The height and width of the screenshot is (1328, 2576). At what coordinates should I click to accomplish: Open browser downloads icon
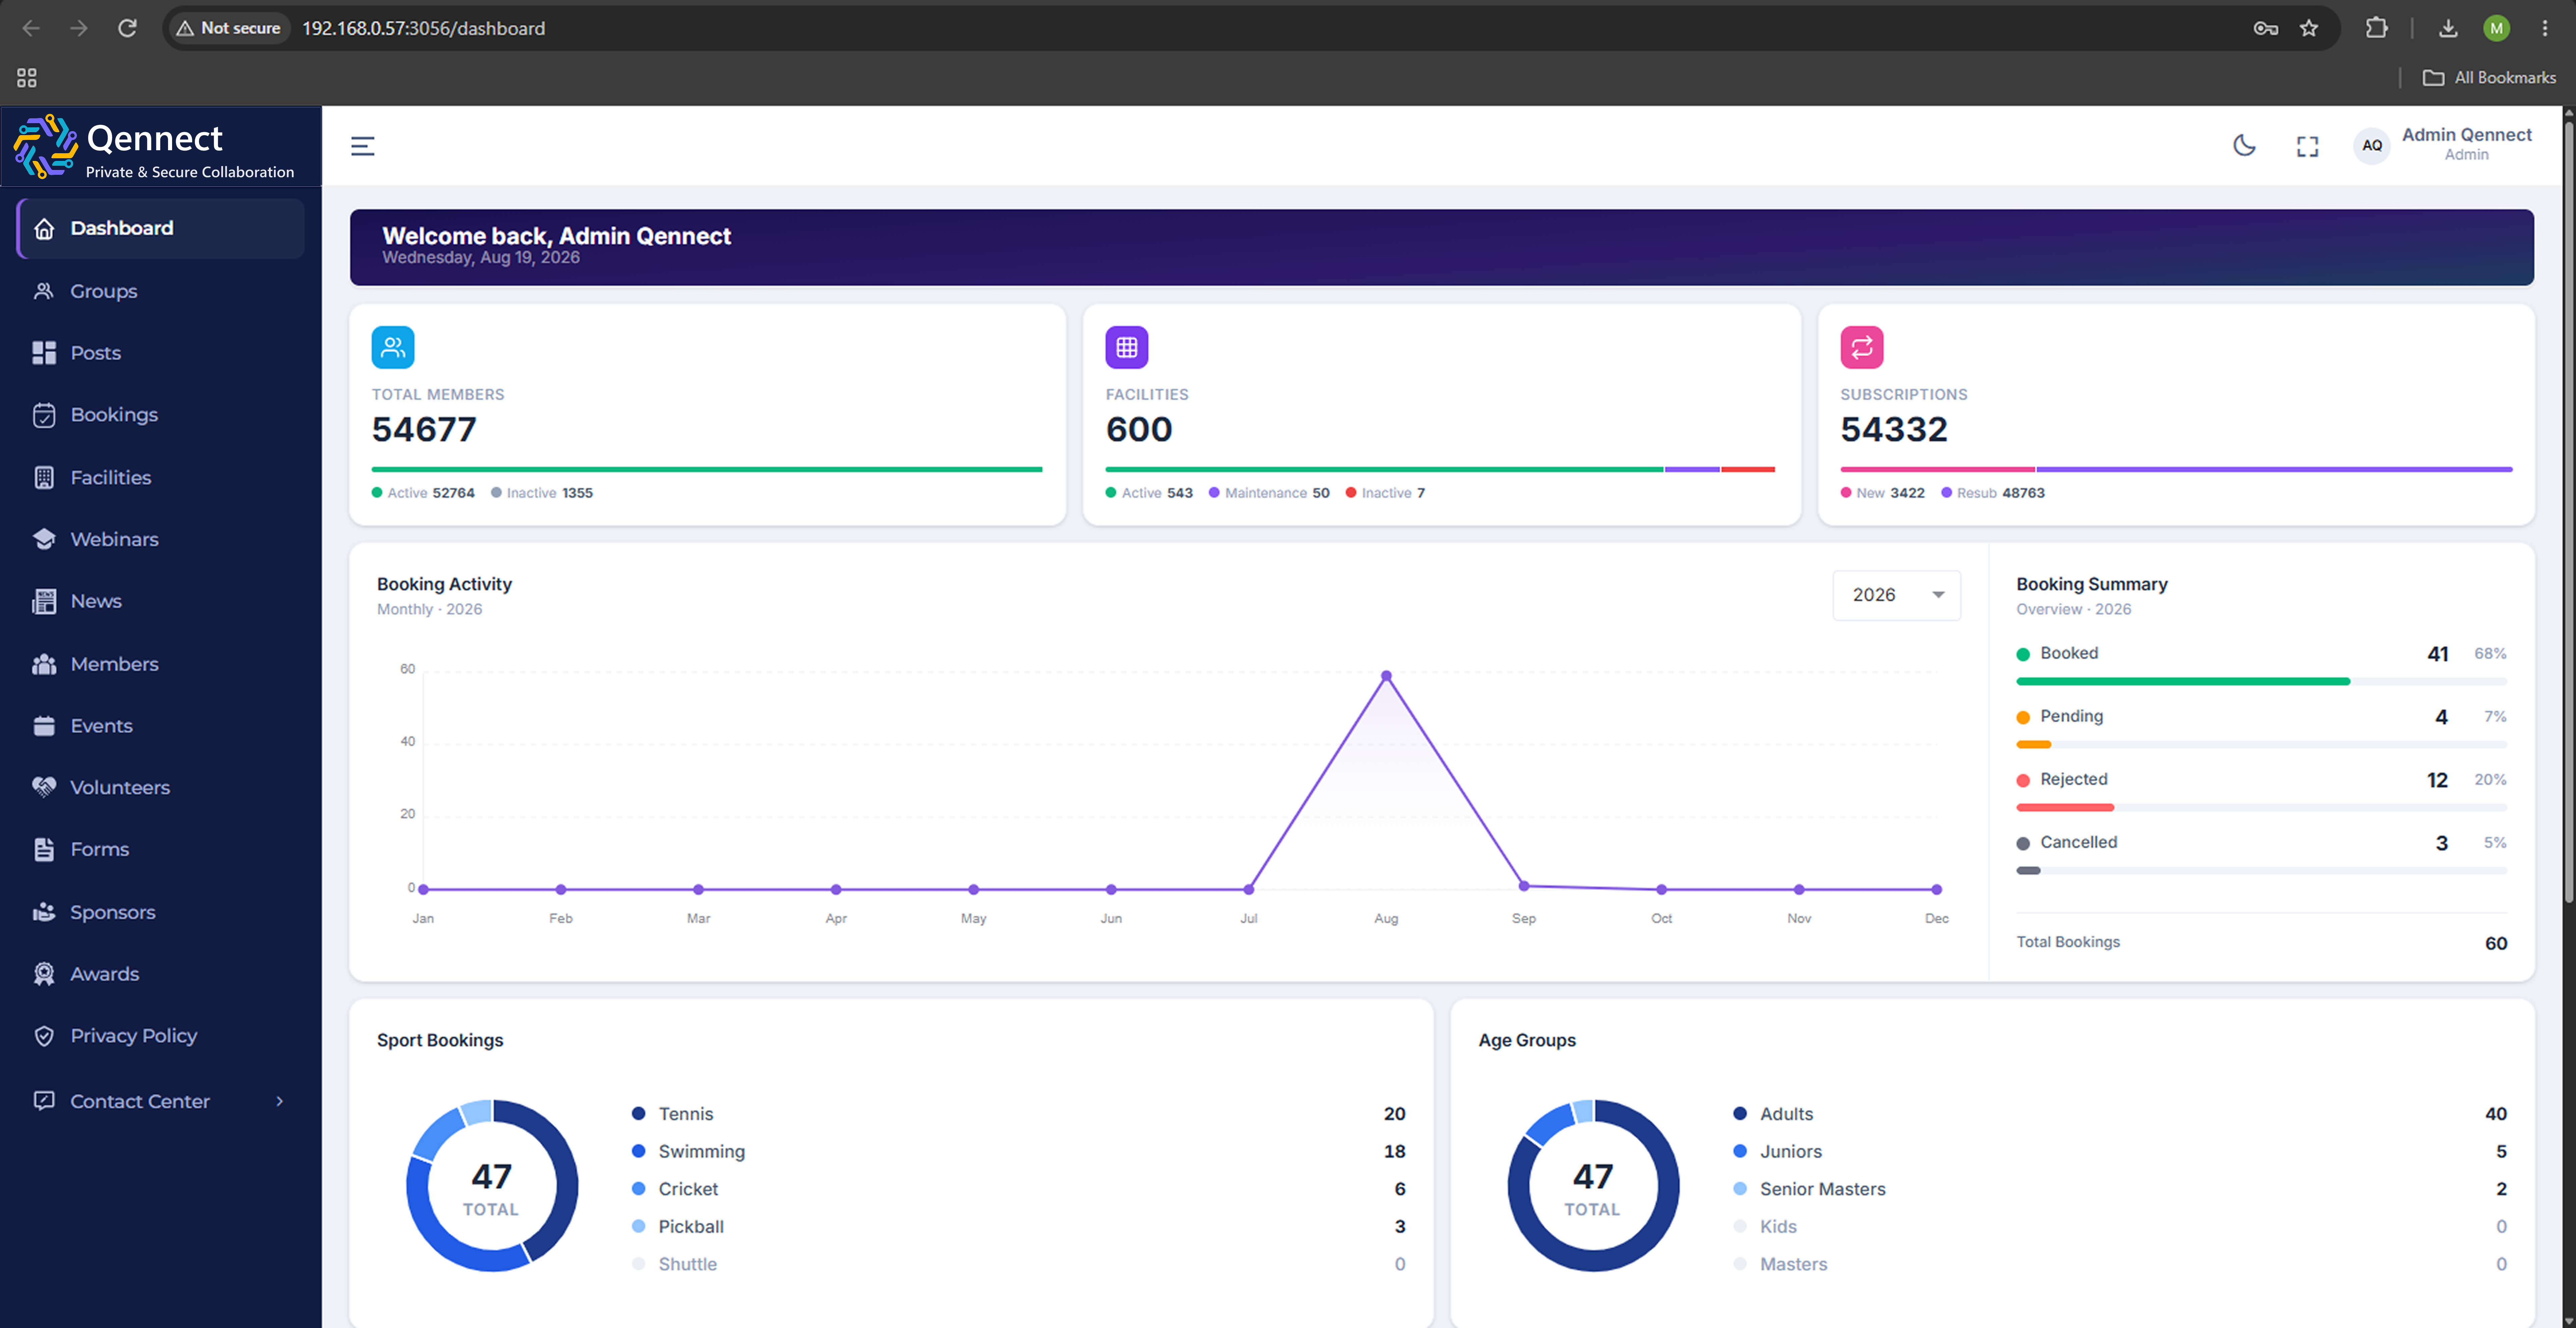pyautogui.click(x=2448, y=28)
